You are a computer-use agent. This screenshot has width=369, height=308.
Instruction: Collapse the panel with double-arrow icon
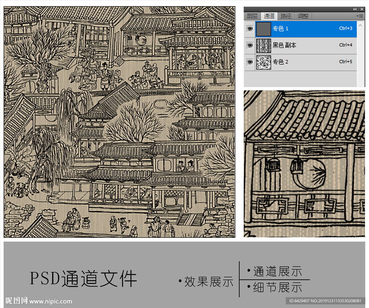[355, 9]
